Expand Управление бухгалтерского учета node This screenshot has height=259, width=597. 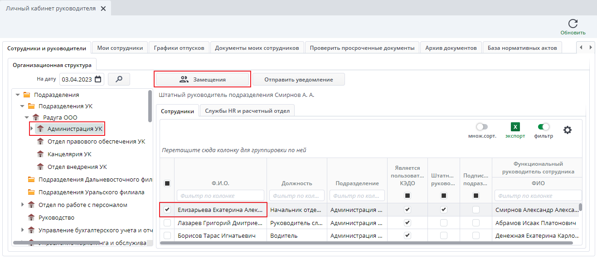coord(22,230)
